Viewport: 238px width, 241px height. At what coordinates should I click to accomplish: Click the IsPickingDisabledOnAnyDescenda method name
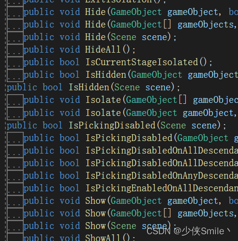[x=162, y=176]
